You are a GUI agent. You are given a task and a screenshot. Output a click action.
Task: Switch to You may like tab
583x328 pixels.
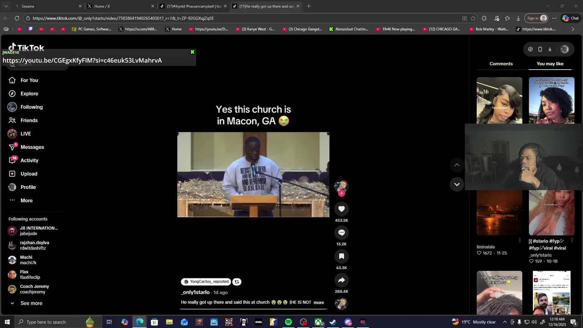pos(550,64)
